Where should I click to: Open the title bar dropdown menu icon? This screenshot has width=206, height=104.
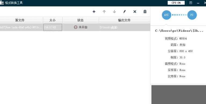pos(191,3)
